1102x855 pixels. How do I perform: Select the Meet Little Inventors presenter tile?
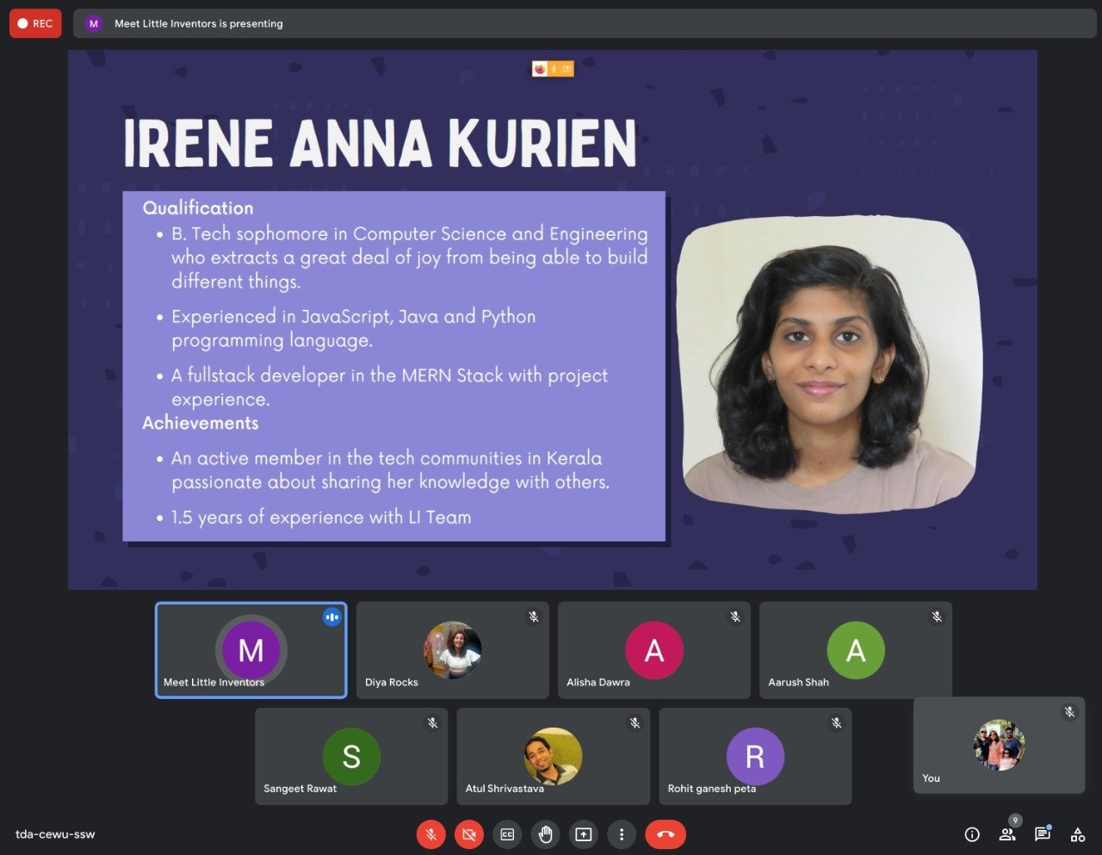[251, 650]
